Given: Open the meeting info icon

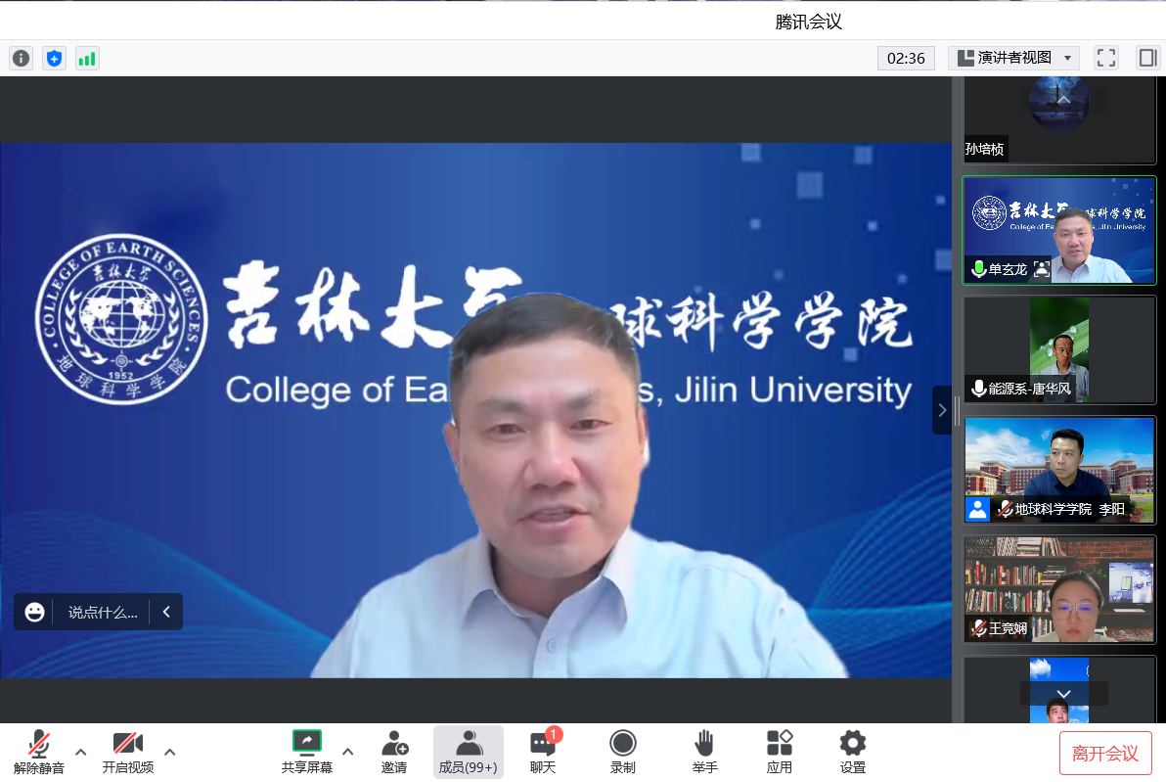Looking at the screenshot, I should (21, 59).
